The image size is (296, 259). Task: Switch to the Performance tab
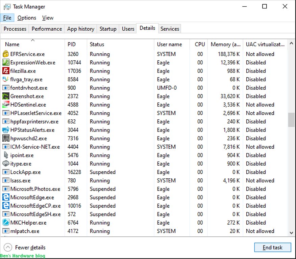47,29
